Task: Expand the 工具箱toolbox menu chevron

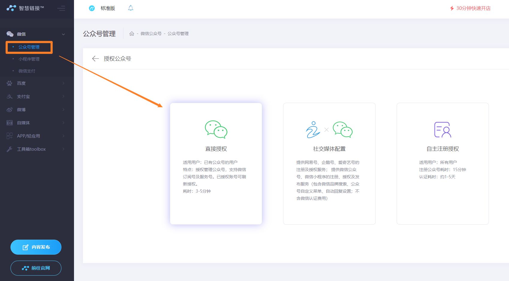Action: tap(63, 149)
